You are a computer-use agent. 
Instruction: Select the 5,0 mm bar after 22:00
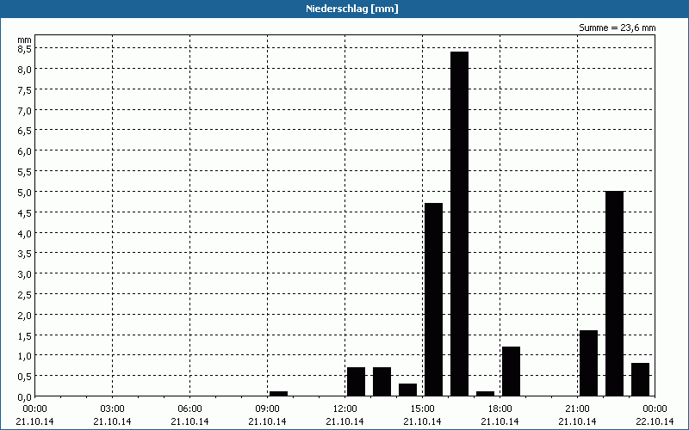pyautogui.click(x=614, y=293)
